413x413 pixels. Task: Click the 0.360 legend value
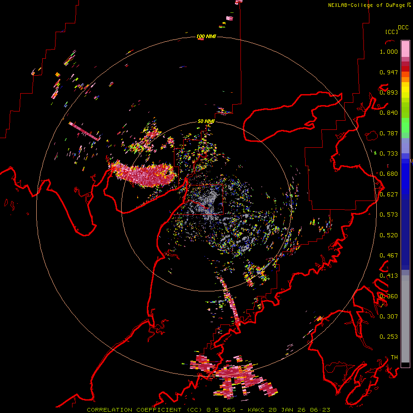[x=389, y=296]
